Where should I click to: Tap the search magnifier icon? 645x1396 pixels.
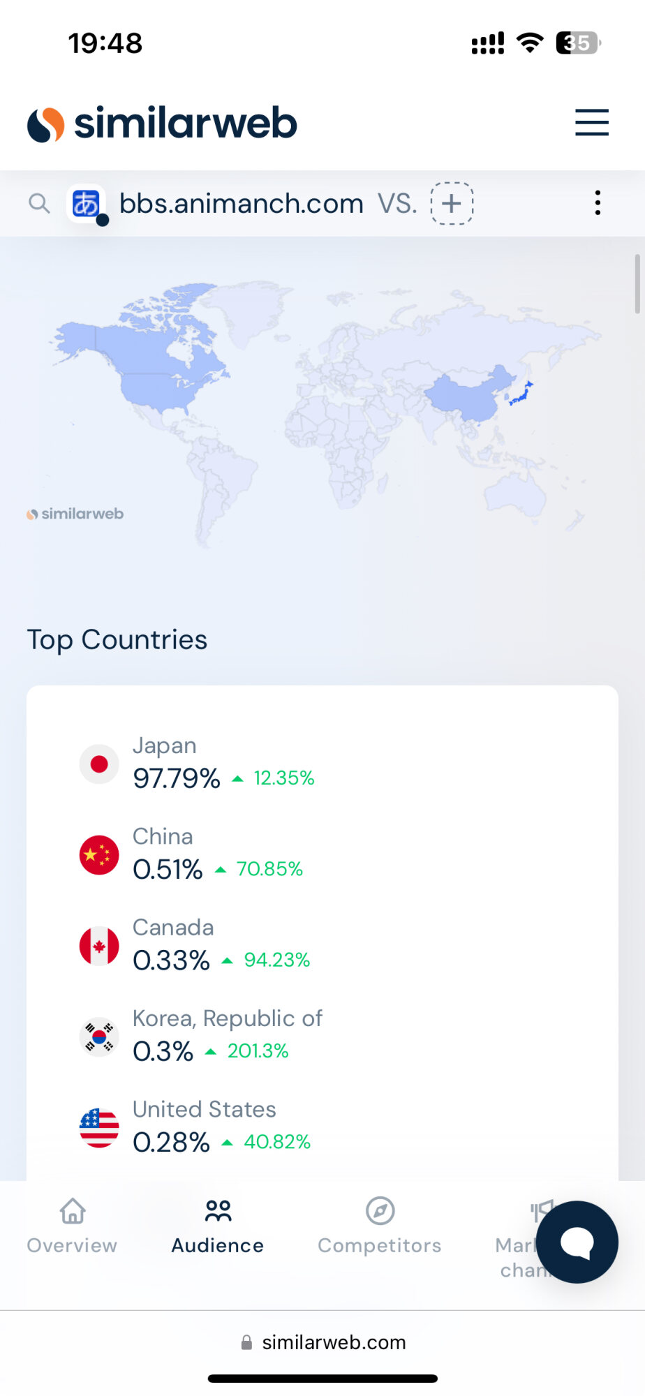tap(39, 203)
